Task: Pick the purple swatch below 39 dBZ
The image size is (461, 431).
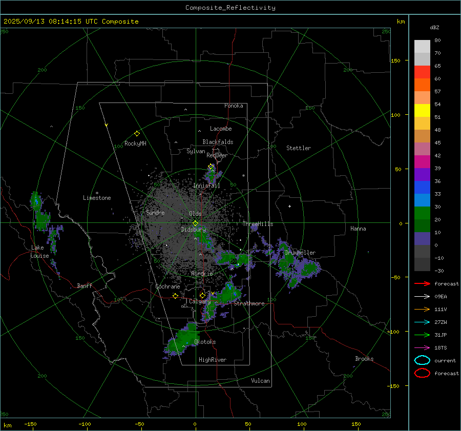Action: 422,175
